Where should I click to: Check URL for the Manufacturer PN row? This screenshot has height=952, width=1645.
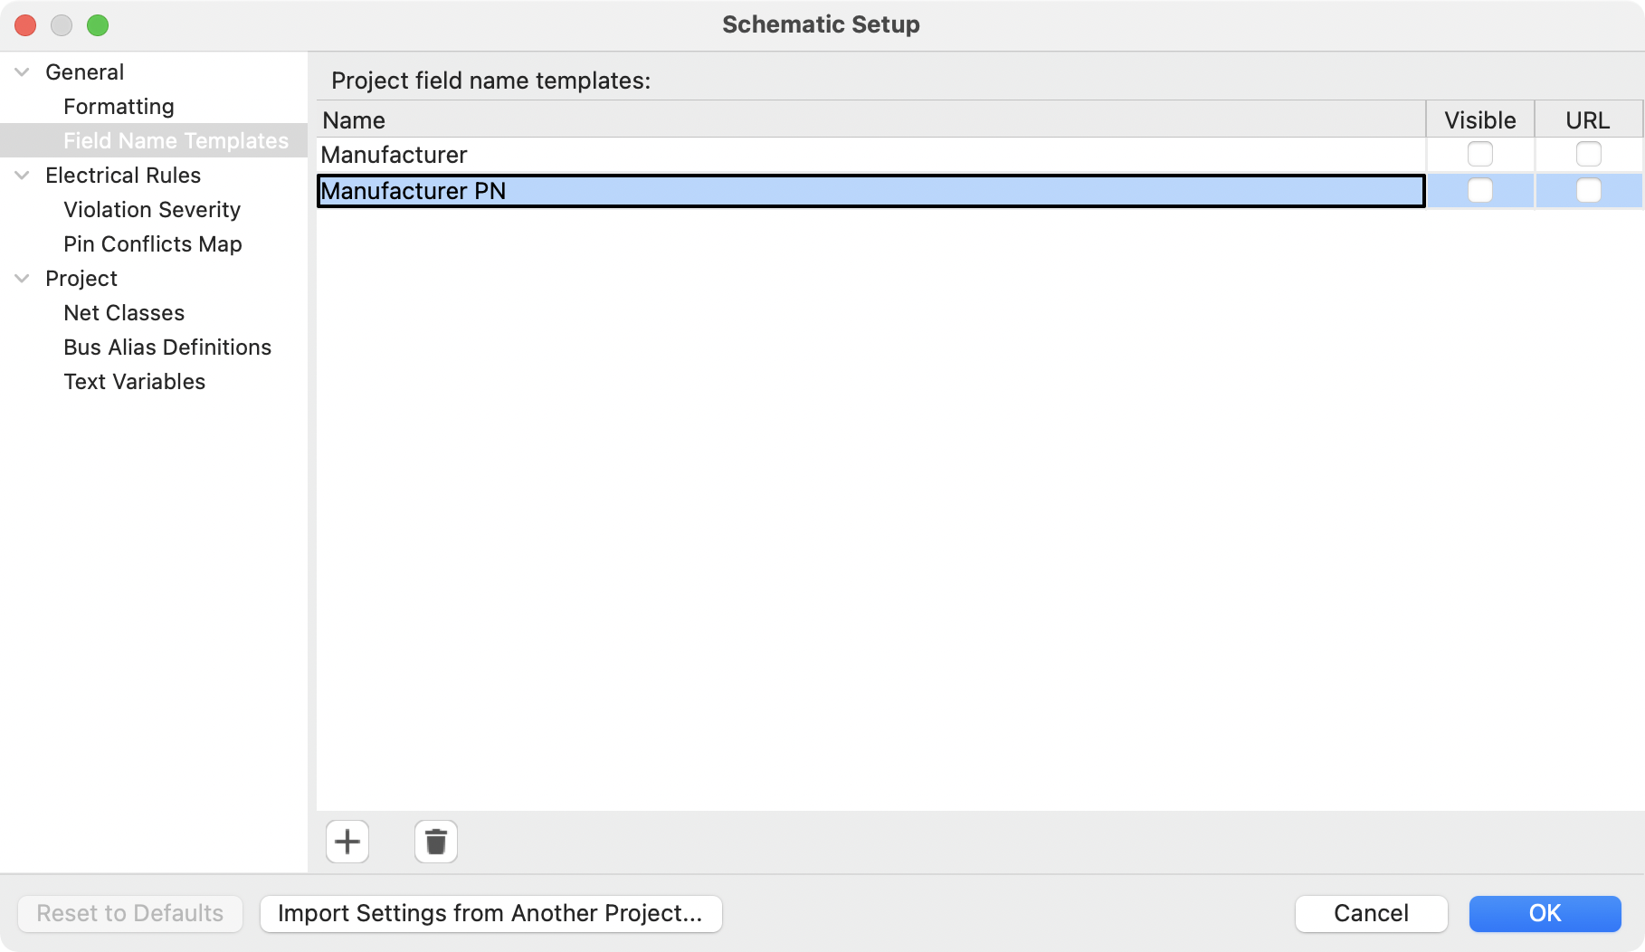point(1588,191)
